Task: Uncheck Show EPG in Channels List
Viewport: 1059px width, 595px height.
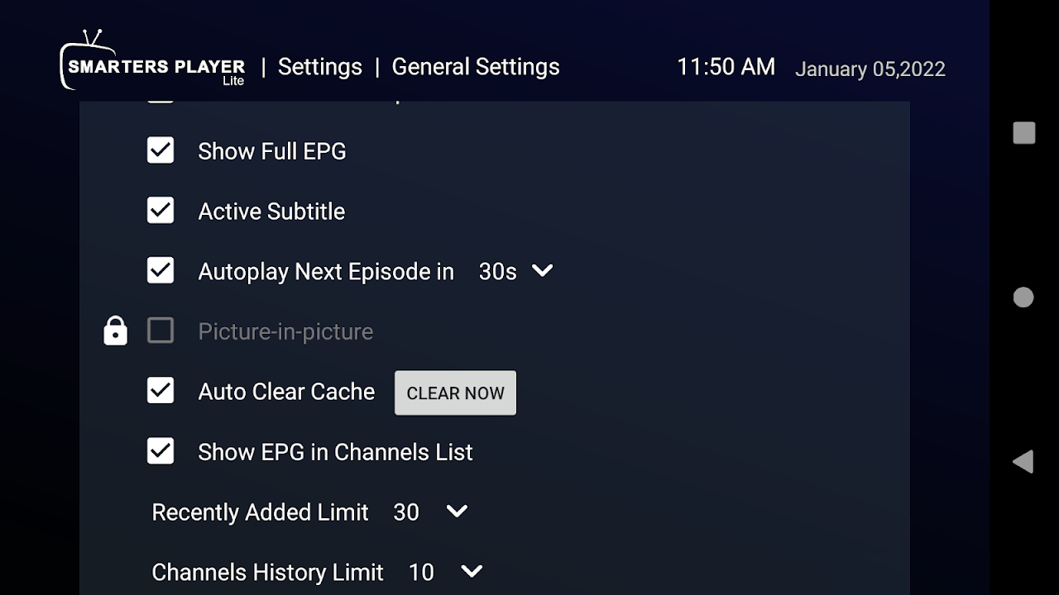Action: pyautogui.click(x=161, y=451)
